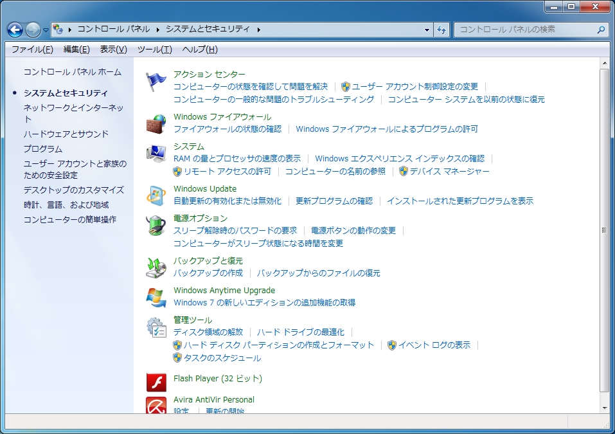
Task: Click shield icon beside ユーザー アカウント制御設定の変更
Action: (x=346, y=86)
